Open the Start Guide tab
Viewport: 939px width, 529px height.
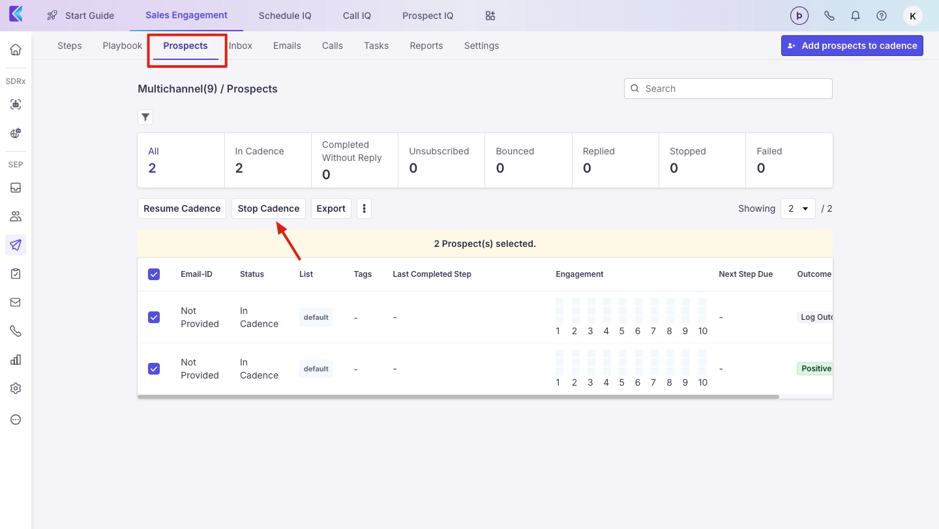pos(80,16)
